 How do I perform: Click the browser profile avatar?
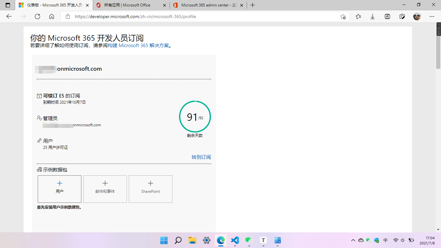click(x=417, y=16)
